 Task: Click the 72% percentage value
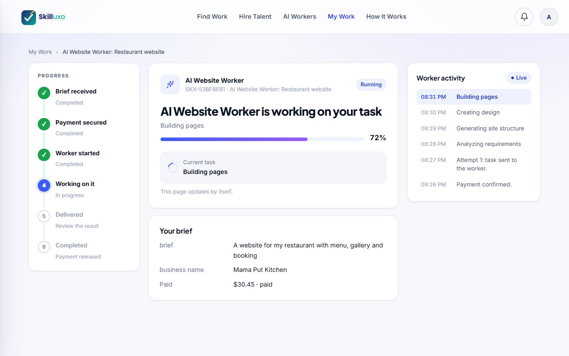click(x=378, y=138)
